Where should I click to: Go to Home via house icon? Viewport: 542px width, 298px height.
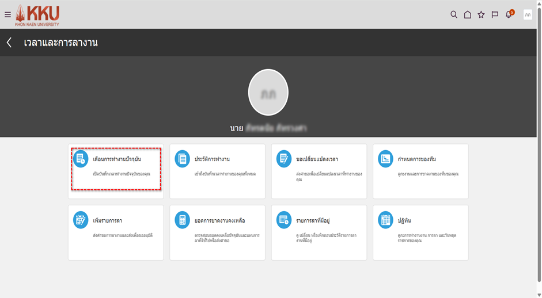coord(468,14)
